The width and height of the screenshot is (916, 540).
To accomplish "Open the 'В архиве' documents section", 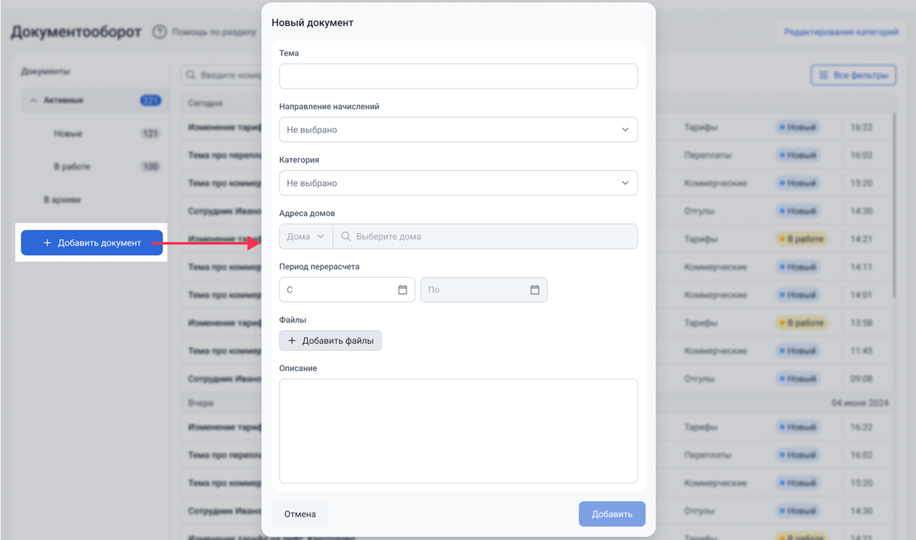I will (62, 199).
